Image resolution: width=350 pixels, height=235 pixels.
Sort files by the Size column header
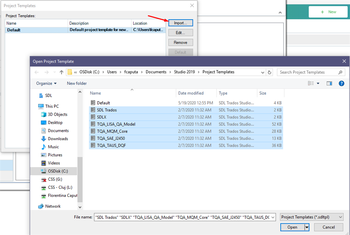271,93
